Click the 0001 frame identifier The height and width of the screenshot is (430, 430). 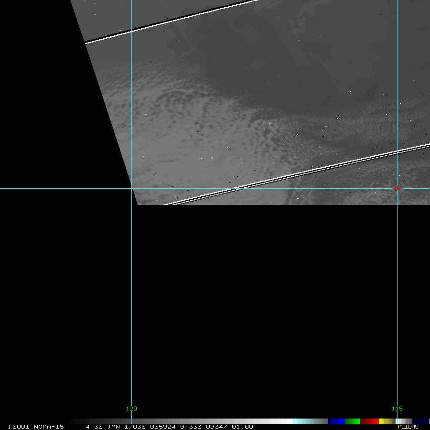(21, 427)
